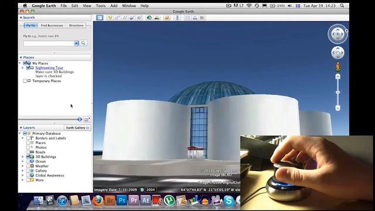Enable the Roads layer checkbox
This screenshot has width=375, height=211.
point(28,152)
